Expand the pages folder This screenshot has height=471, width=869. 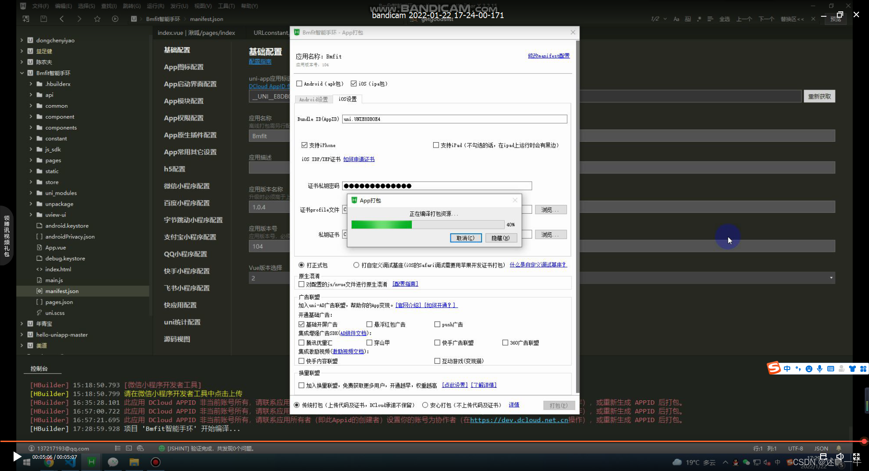[x=31, y=160]
